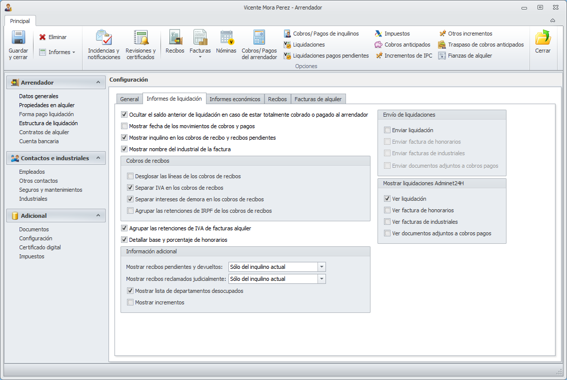Collapse the ribbon with top-right chevron
This screenshot has width=567, height=380.
(x=552, y=21)
